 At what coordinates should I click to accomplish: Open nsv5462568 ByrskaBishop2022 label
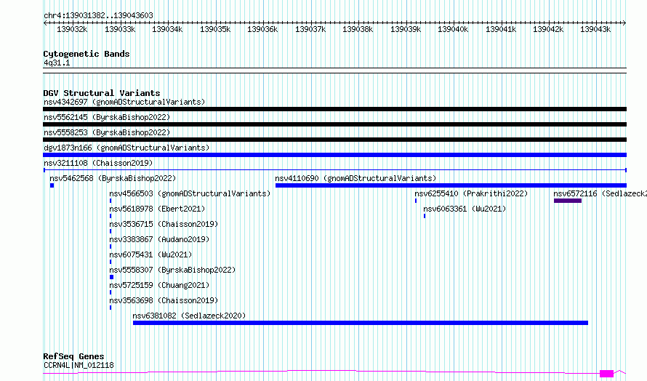[x=113, y=178]
